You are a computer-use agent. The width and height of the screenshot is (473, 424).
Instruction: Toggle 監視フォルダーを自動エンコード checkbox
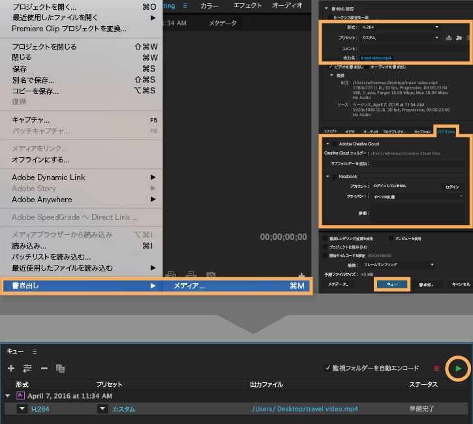coord(328,368)
